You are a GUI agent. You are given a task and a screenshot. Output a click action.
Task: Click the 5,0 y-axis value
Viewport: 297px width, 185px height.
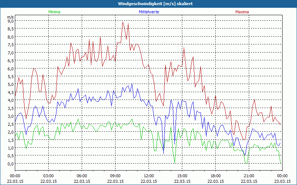11,84
